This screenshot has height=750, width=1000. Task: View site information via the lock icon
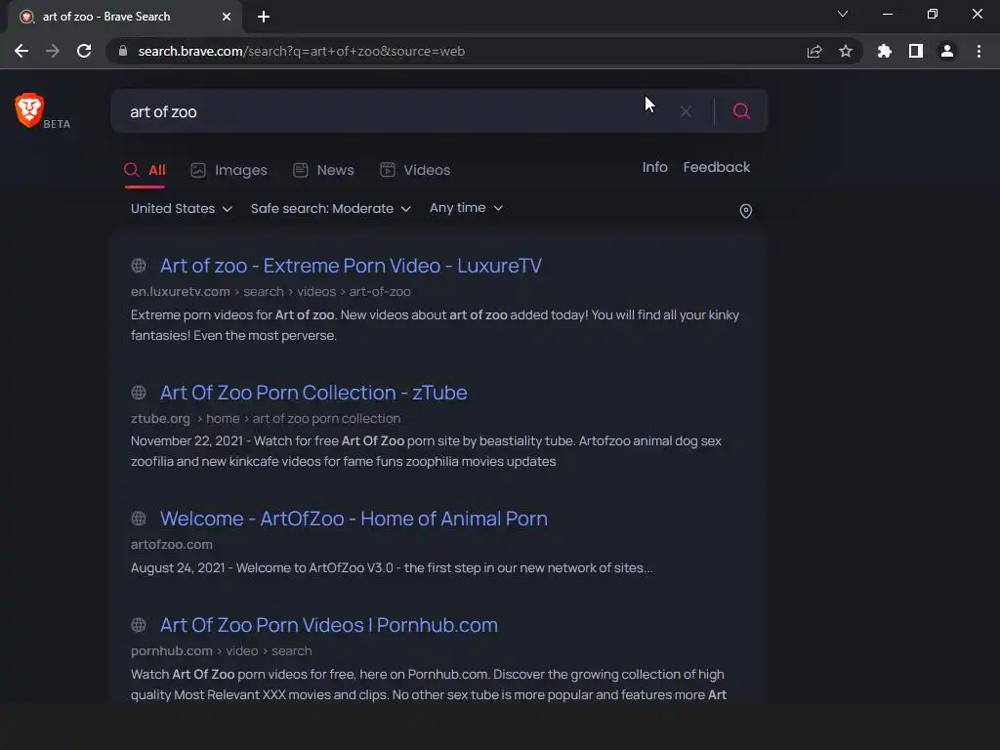123,51
